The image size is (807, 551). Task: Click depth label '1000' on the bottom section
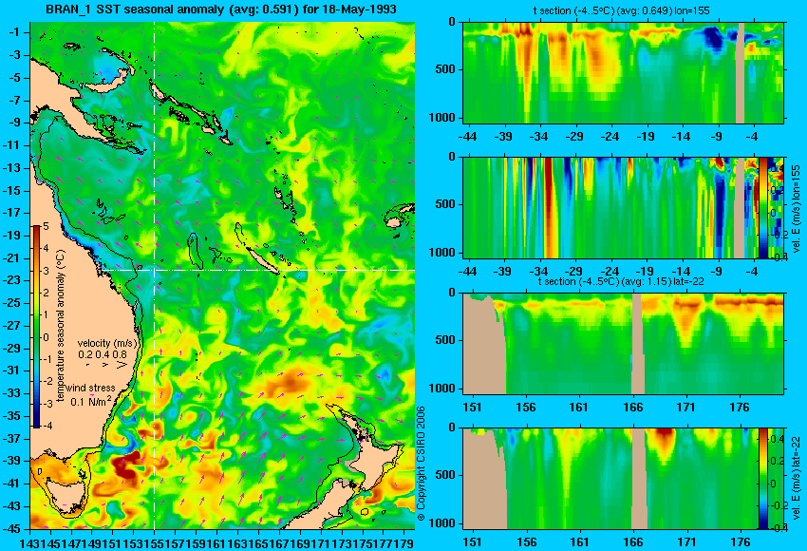click(x=442, y=523)
